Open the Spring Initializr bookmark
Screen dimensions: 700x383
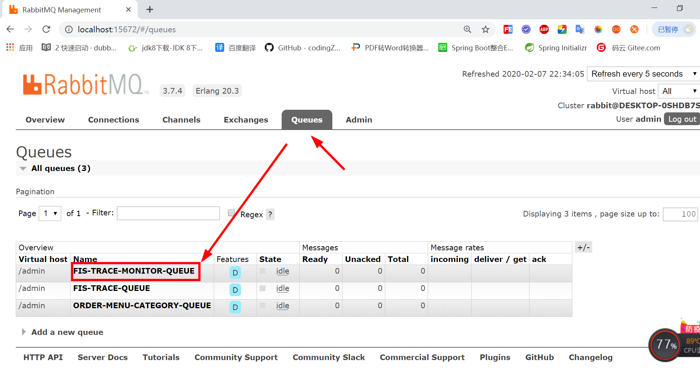coord(556,48)
